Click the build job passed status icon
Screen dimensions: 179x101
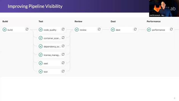click(4, 30)
